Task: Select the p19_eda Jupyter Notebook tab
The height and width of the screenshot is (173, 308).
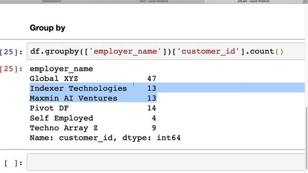Action: click(254, 1)
